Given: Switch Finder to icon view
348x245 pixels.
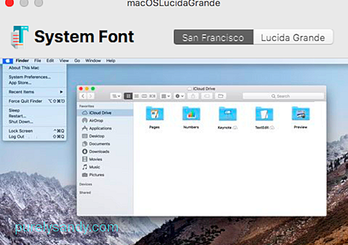Looking at the screenshot, I should pos(128,96).
